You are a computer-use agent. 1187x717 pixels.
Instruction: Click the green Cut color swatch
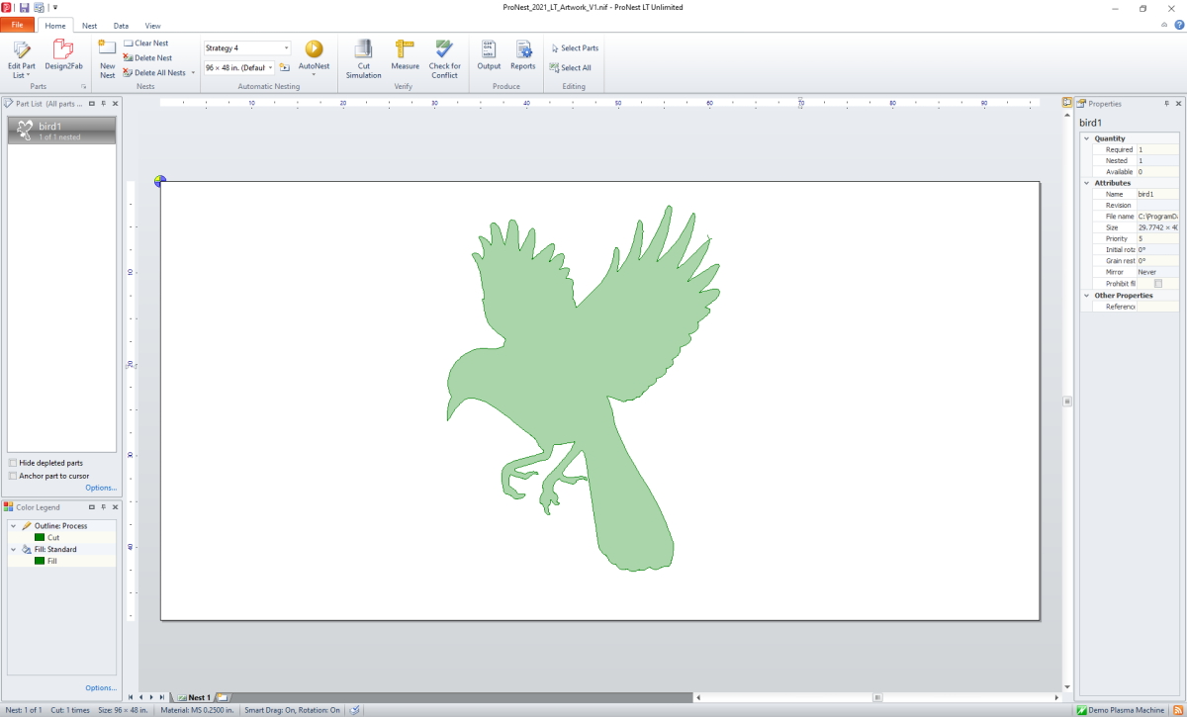pyautogui.click(x=40, y=537)
